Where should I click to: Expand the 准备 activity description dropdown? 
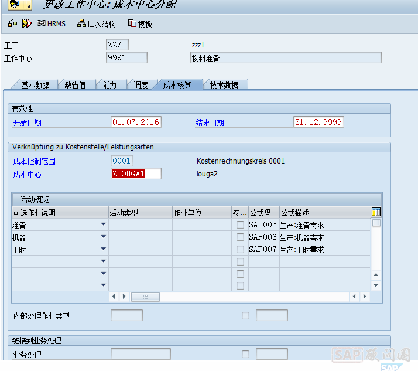click(104, 224)
